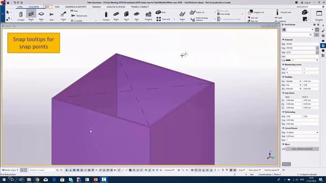Open the Trimble Connect ribbon tab
The image size is (326, 183).
pyautogui.click(x=140, y=7)
